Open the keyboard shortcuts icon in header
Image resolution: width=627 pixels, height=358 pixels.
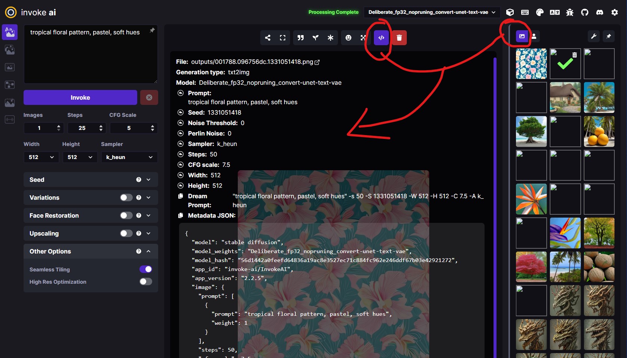(525, 12)
